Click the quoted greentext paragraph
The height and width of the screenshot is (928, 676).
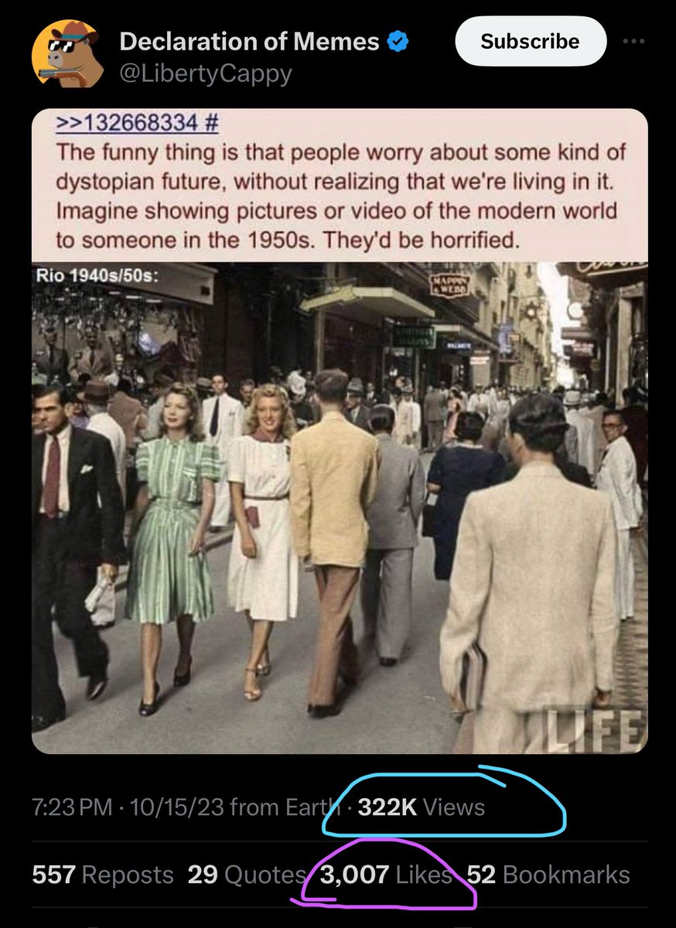click(x=340, y=196)
